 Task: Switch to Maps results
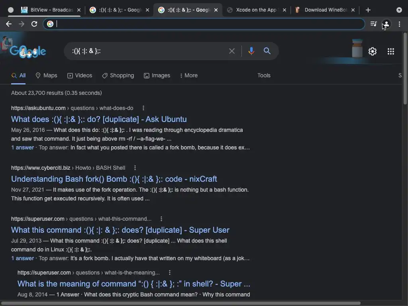coord(46,75)
